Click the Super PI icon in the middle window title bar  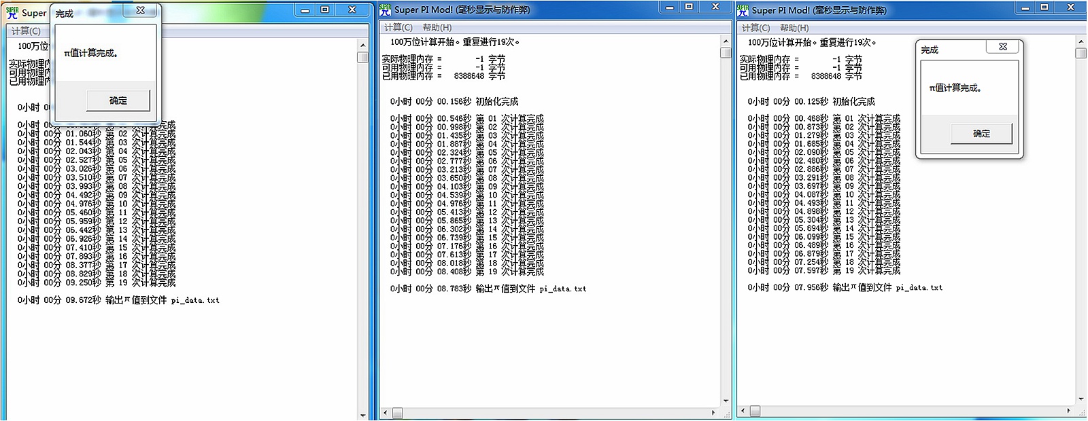385,10
